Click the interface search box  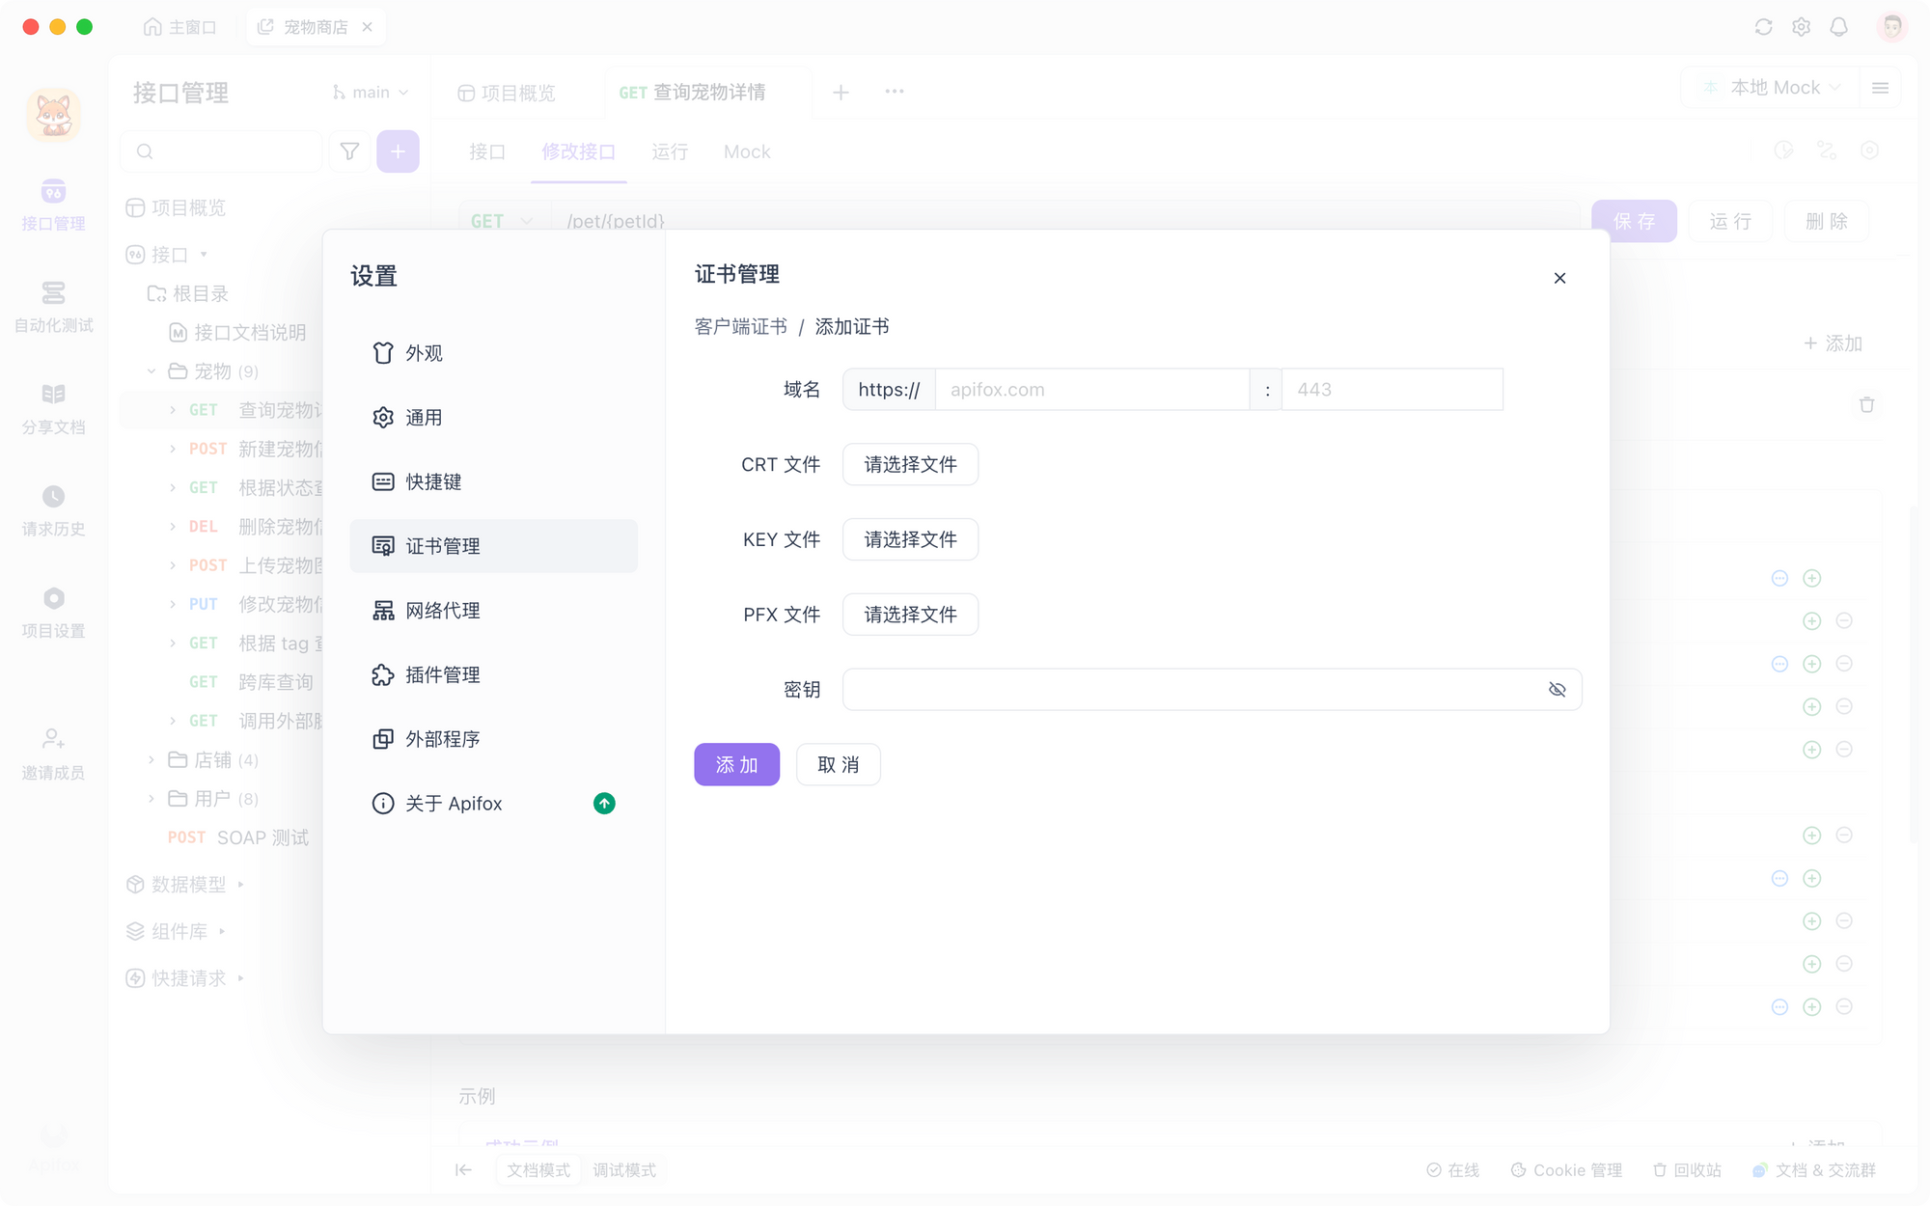222,151
